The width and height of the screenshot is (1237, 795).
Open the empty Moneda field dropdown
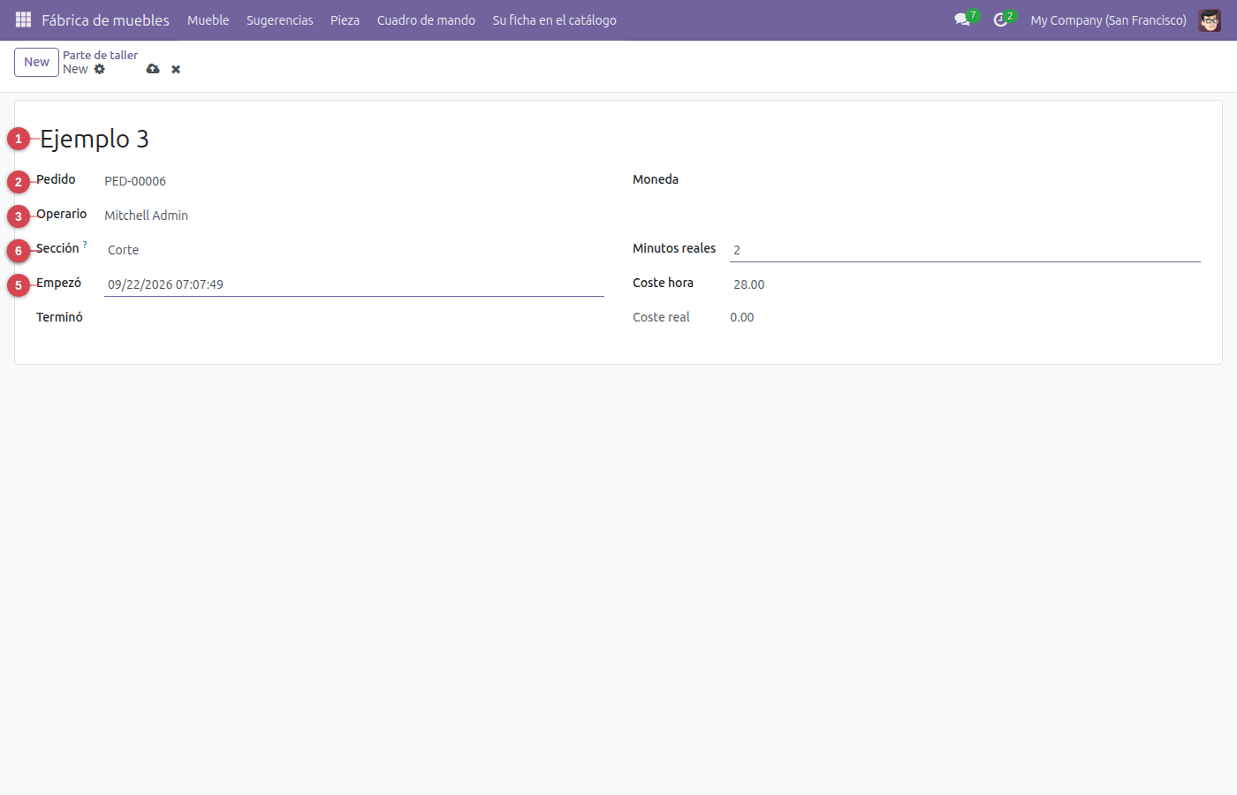tap(965, 180)
